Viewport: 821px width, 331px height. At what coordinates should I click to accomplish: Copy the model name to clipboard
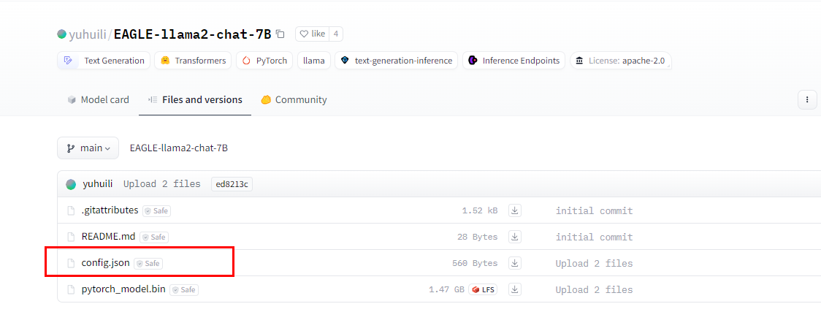click(x=280, y=34)
